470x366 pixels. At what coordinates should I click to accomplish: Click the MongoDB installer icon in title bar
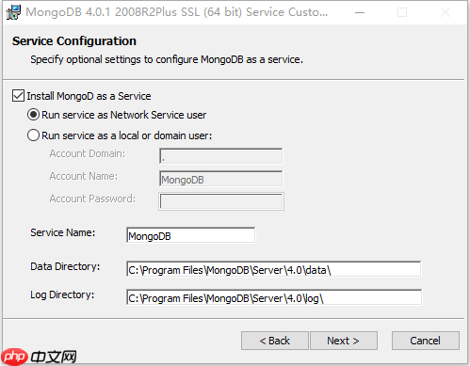(13, 12)
